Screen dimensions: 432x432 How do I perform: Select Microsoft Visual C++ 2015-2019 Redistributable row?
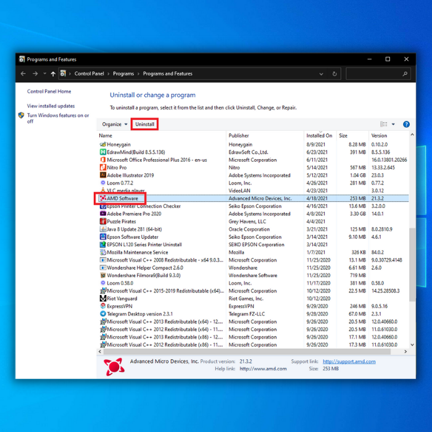coord(253,291)
